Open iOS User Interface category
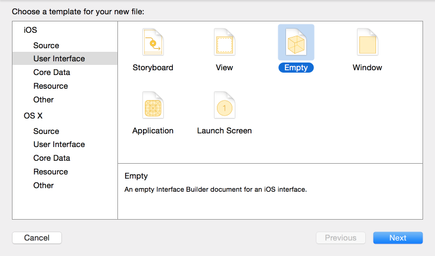This screenshot has width=435, height=256. coord(59,58)
